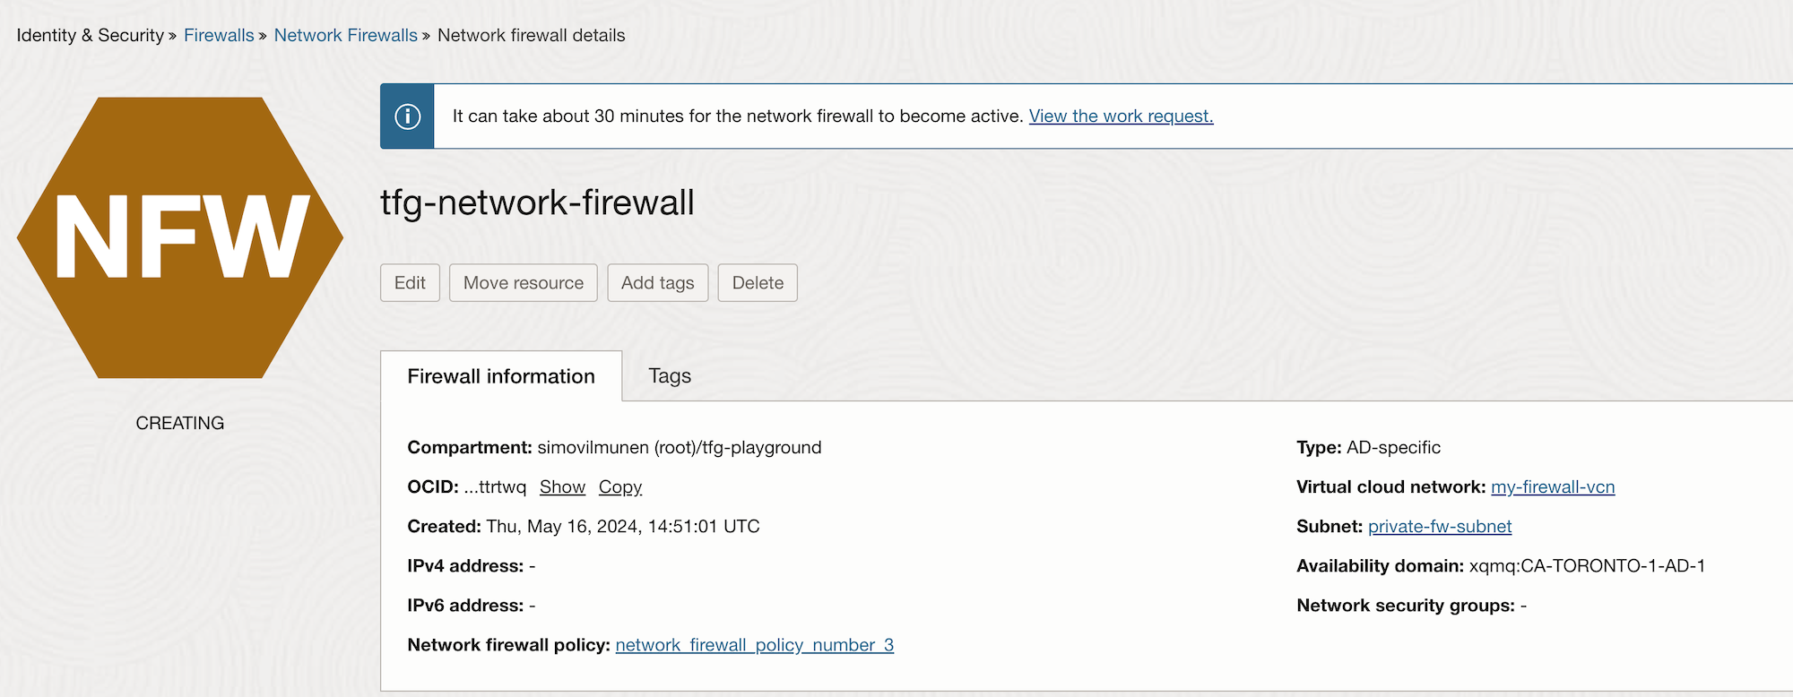Click the Network firewall details breadcrumb text
The image size is (1793, 697).
point(532,35)
